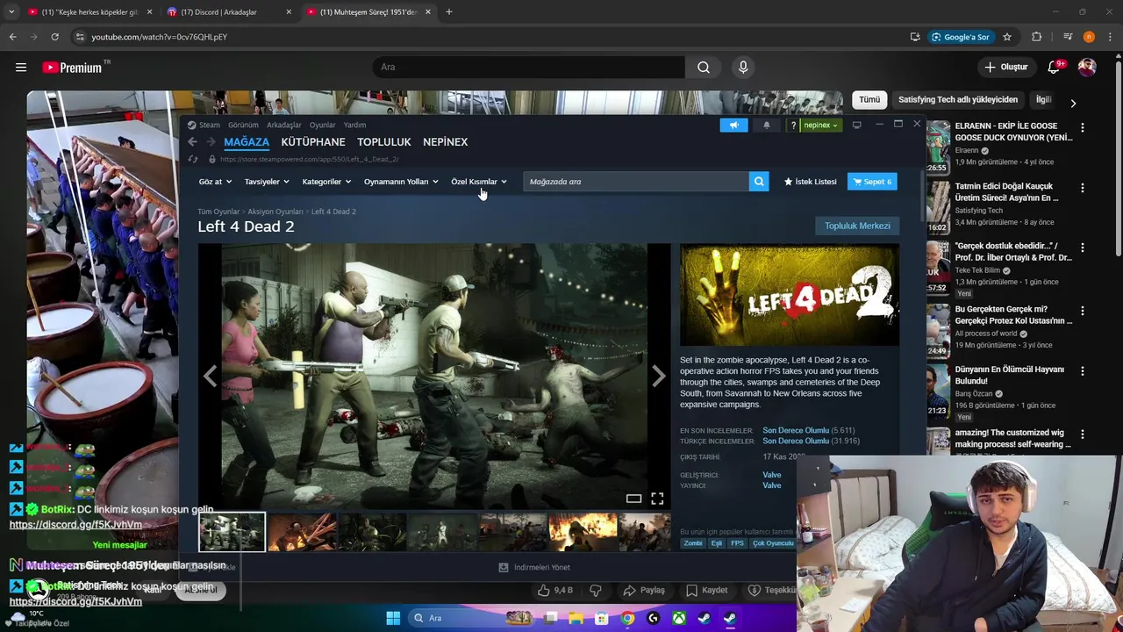Open Oyunlar menu in Steam
Image resolution: width=1123 pixels, height=632 pixels.
(x=322, y=125)
